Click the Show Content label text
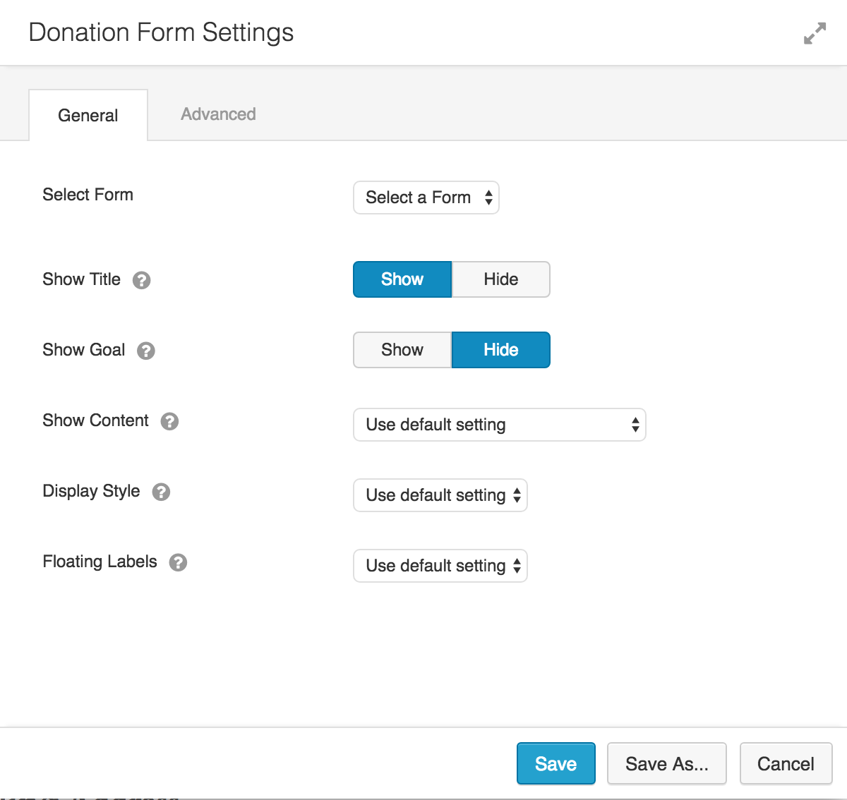847x800 pixels. click(95, 420)
